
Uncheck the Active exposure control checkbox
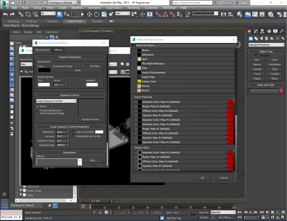pyautogui.click(x=37, y=106)
